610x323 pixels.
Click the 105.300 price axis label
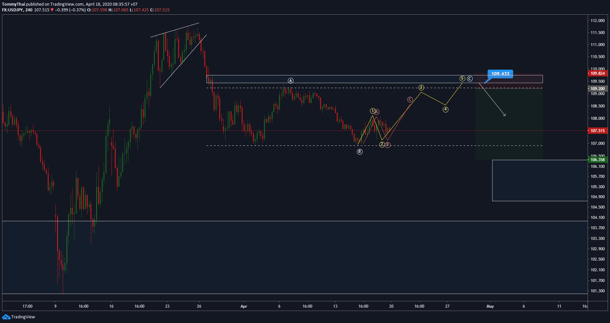[598, 187]
